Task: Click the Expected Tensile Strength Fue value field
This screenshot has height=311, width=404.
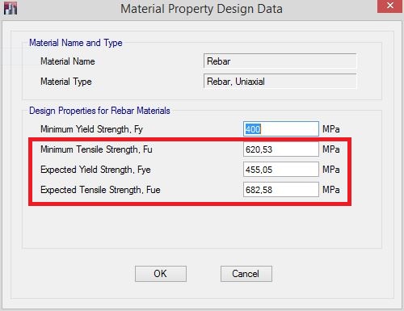Action: [x=281, y=190]
